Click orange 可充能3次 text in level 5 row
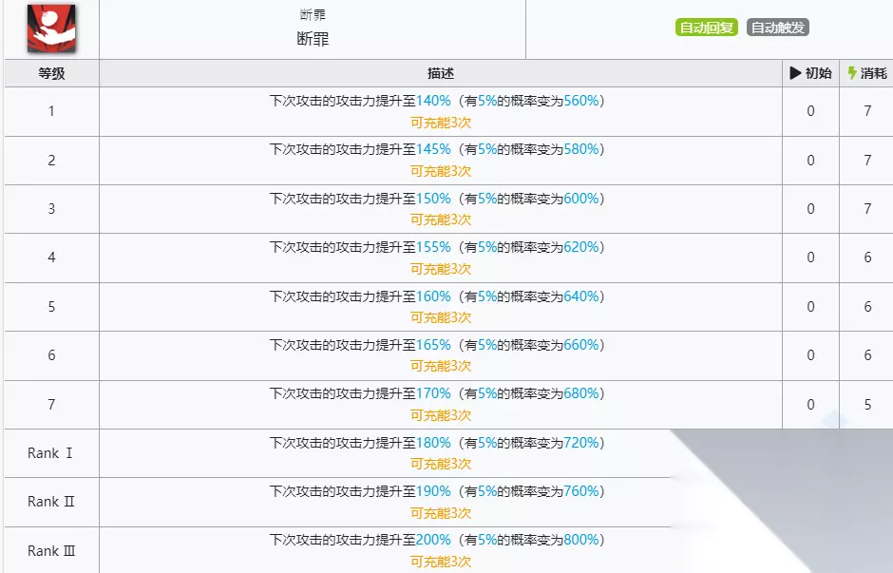The height and width of the screenshot is (573, 893). click(x=441, y=317)
